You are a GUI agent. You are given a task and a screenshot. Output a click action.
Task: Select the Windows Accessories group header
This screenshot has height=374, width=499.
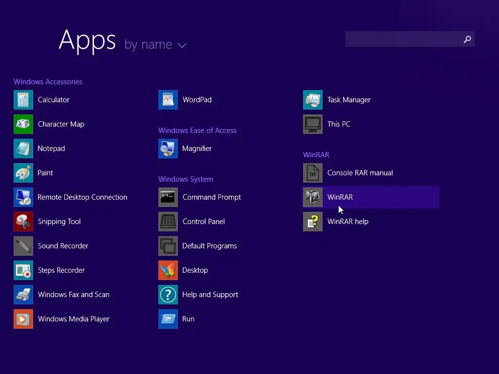pyautogui.click(x=48, y=82)
